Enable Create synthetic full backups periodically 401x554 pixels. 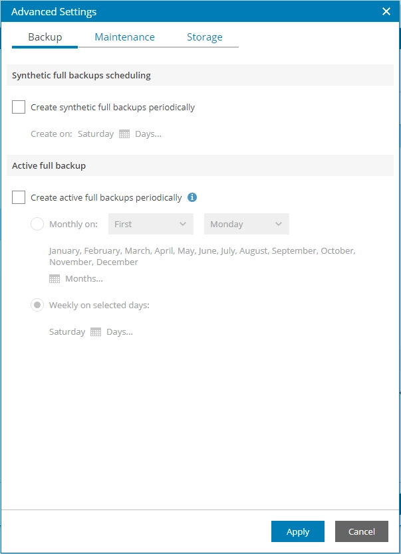[x=19, y=107]
